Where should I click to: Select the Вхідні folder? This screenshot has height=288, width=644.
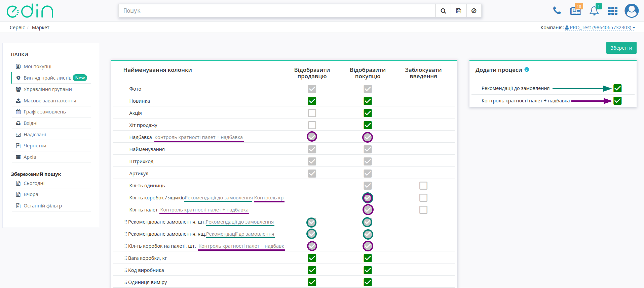coord(30,123)
